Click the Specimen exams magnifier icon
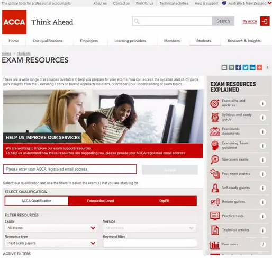 coord(215,159)
